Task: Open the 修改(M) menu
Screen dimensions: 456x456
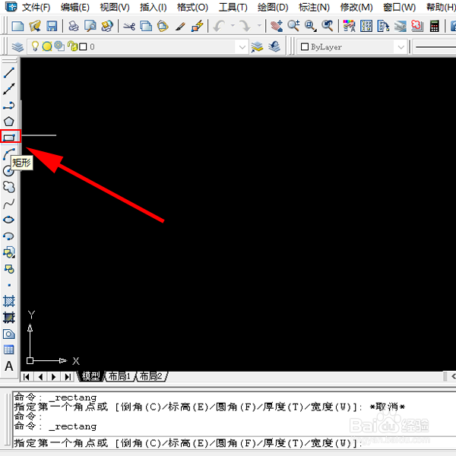Action: (x=356, y=8)
